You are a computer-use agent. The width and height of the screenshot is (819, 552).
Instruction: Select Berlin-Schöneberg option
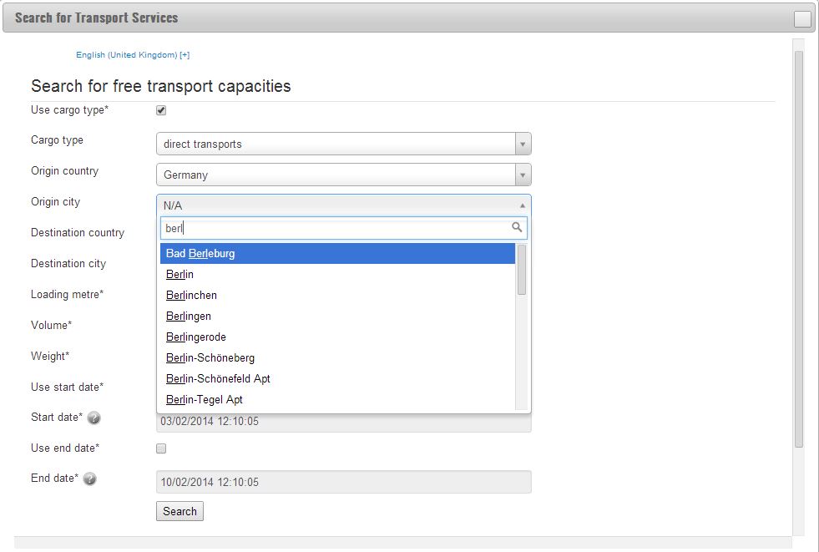click(337, 357)
